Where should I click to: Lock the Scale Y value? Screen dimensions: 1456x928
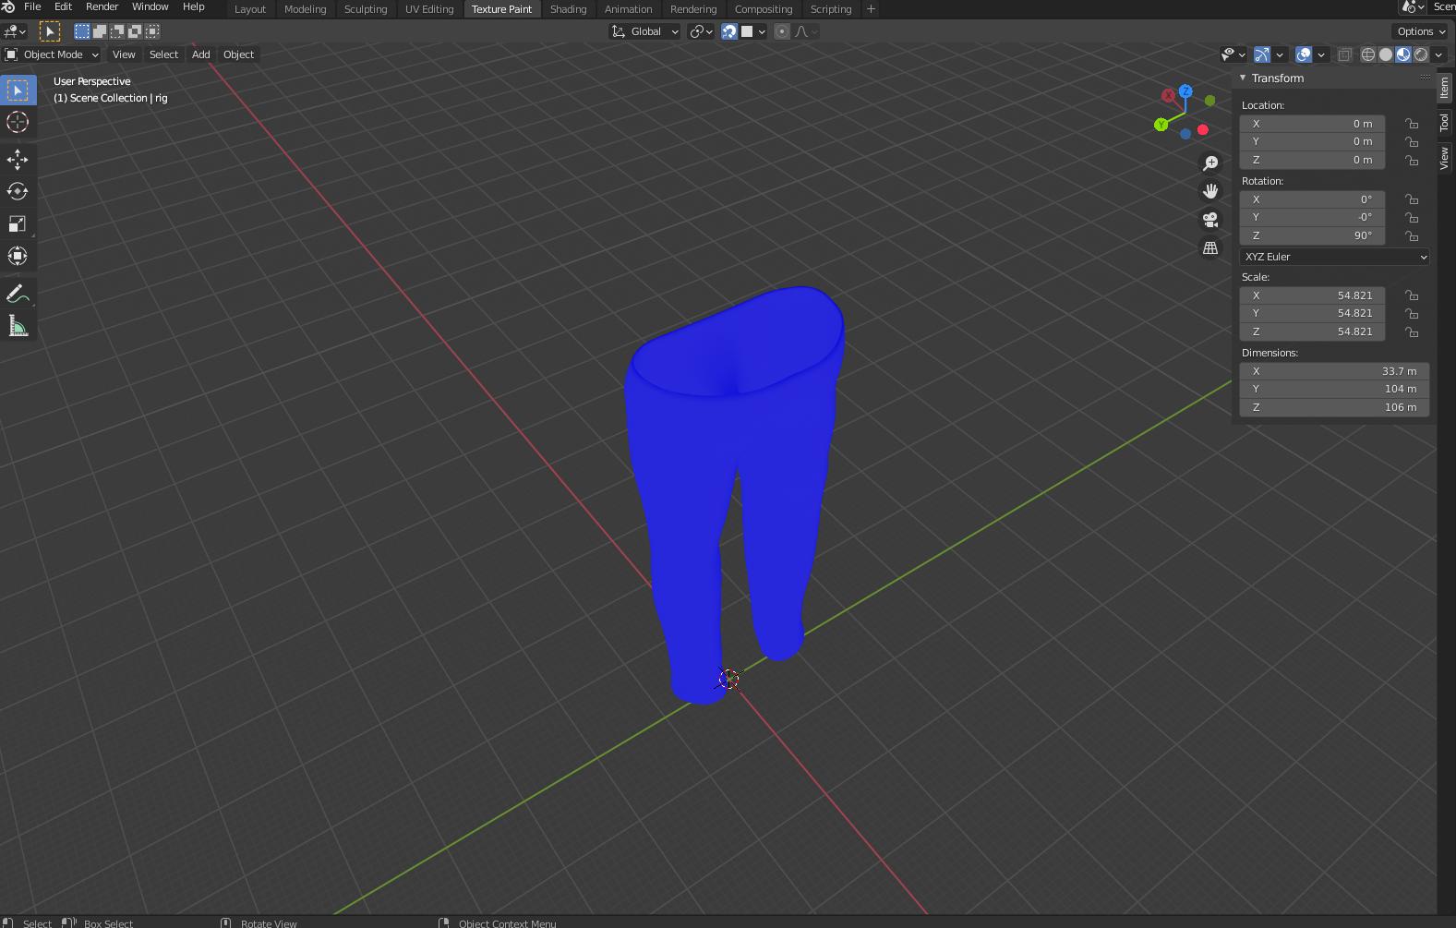tap(1412, 314)
